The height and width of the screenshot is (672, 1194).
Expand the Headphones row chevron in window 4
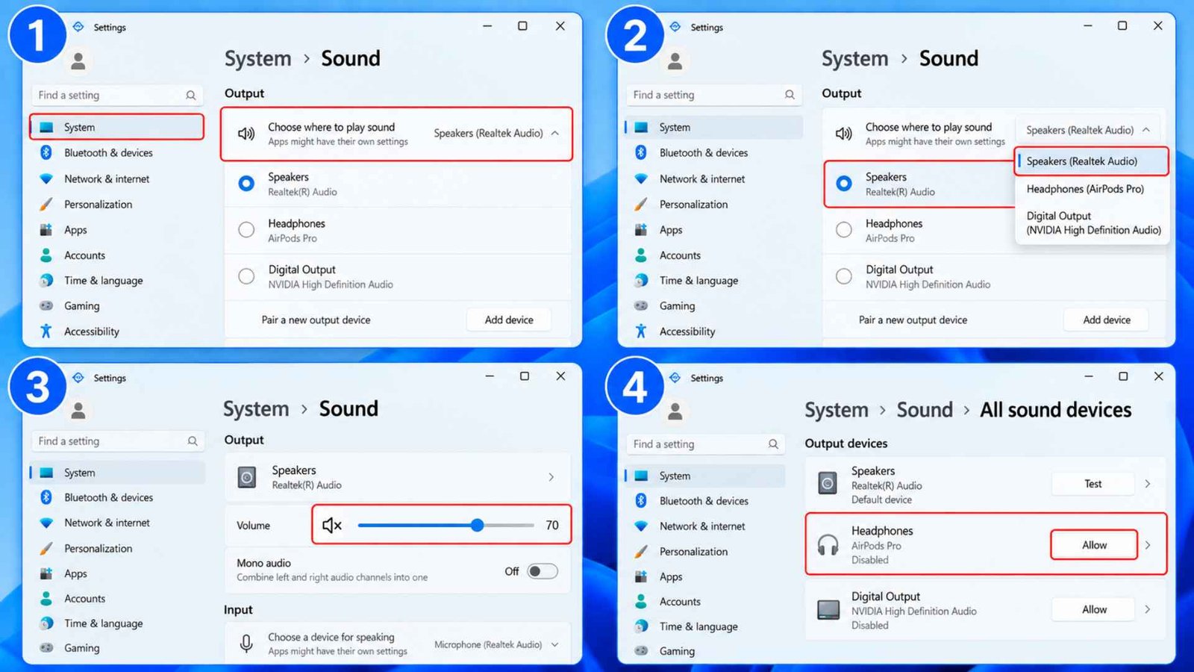1148,545
